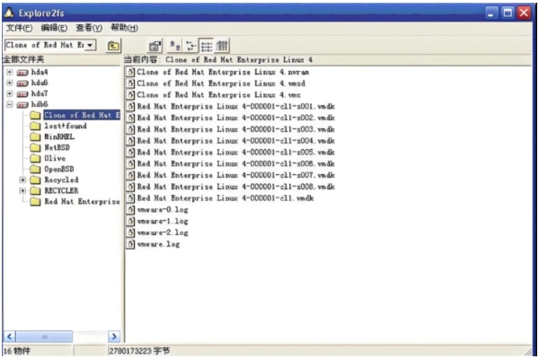Viewport: 539px width, 359px height.
Task: Switch to list view mode
Action: 206,45
